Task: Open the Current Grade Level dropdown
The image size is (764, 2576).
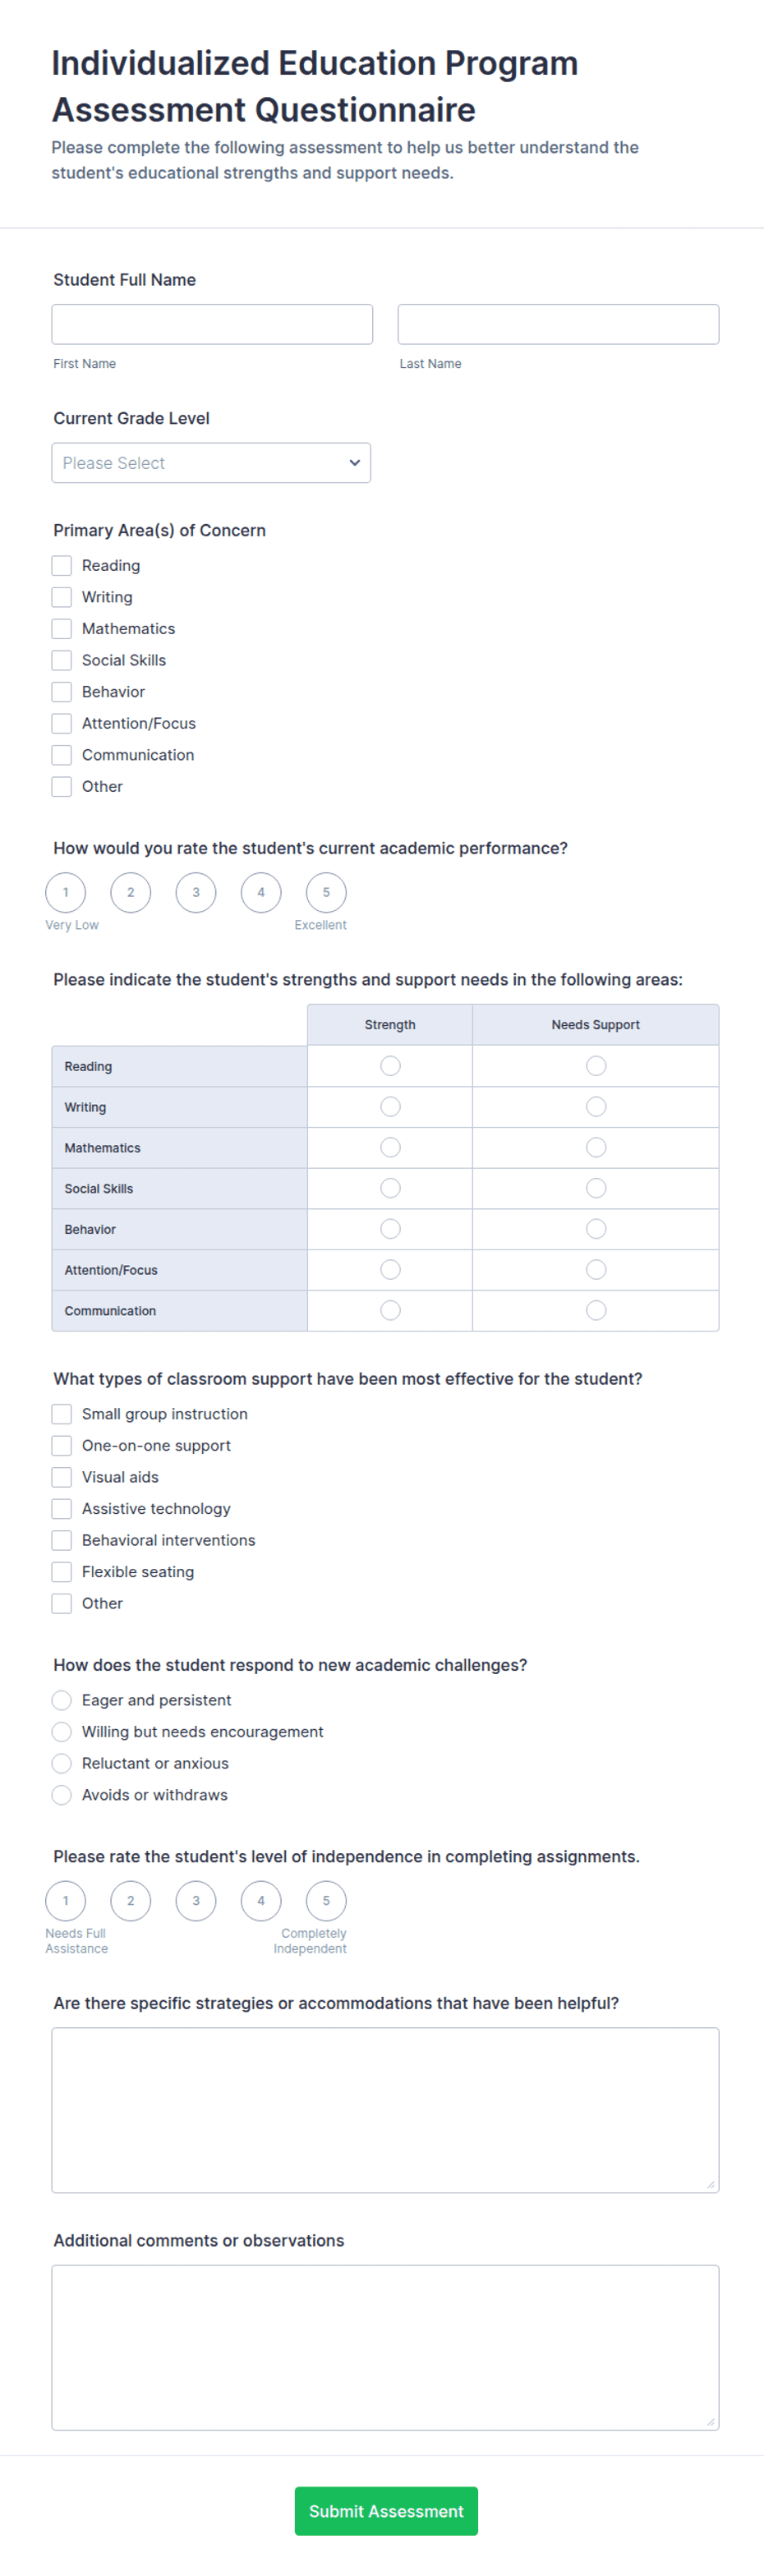Action: click(x=211, y=463)
